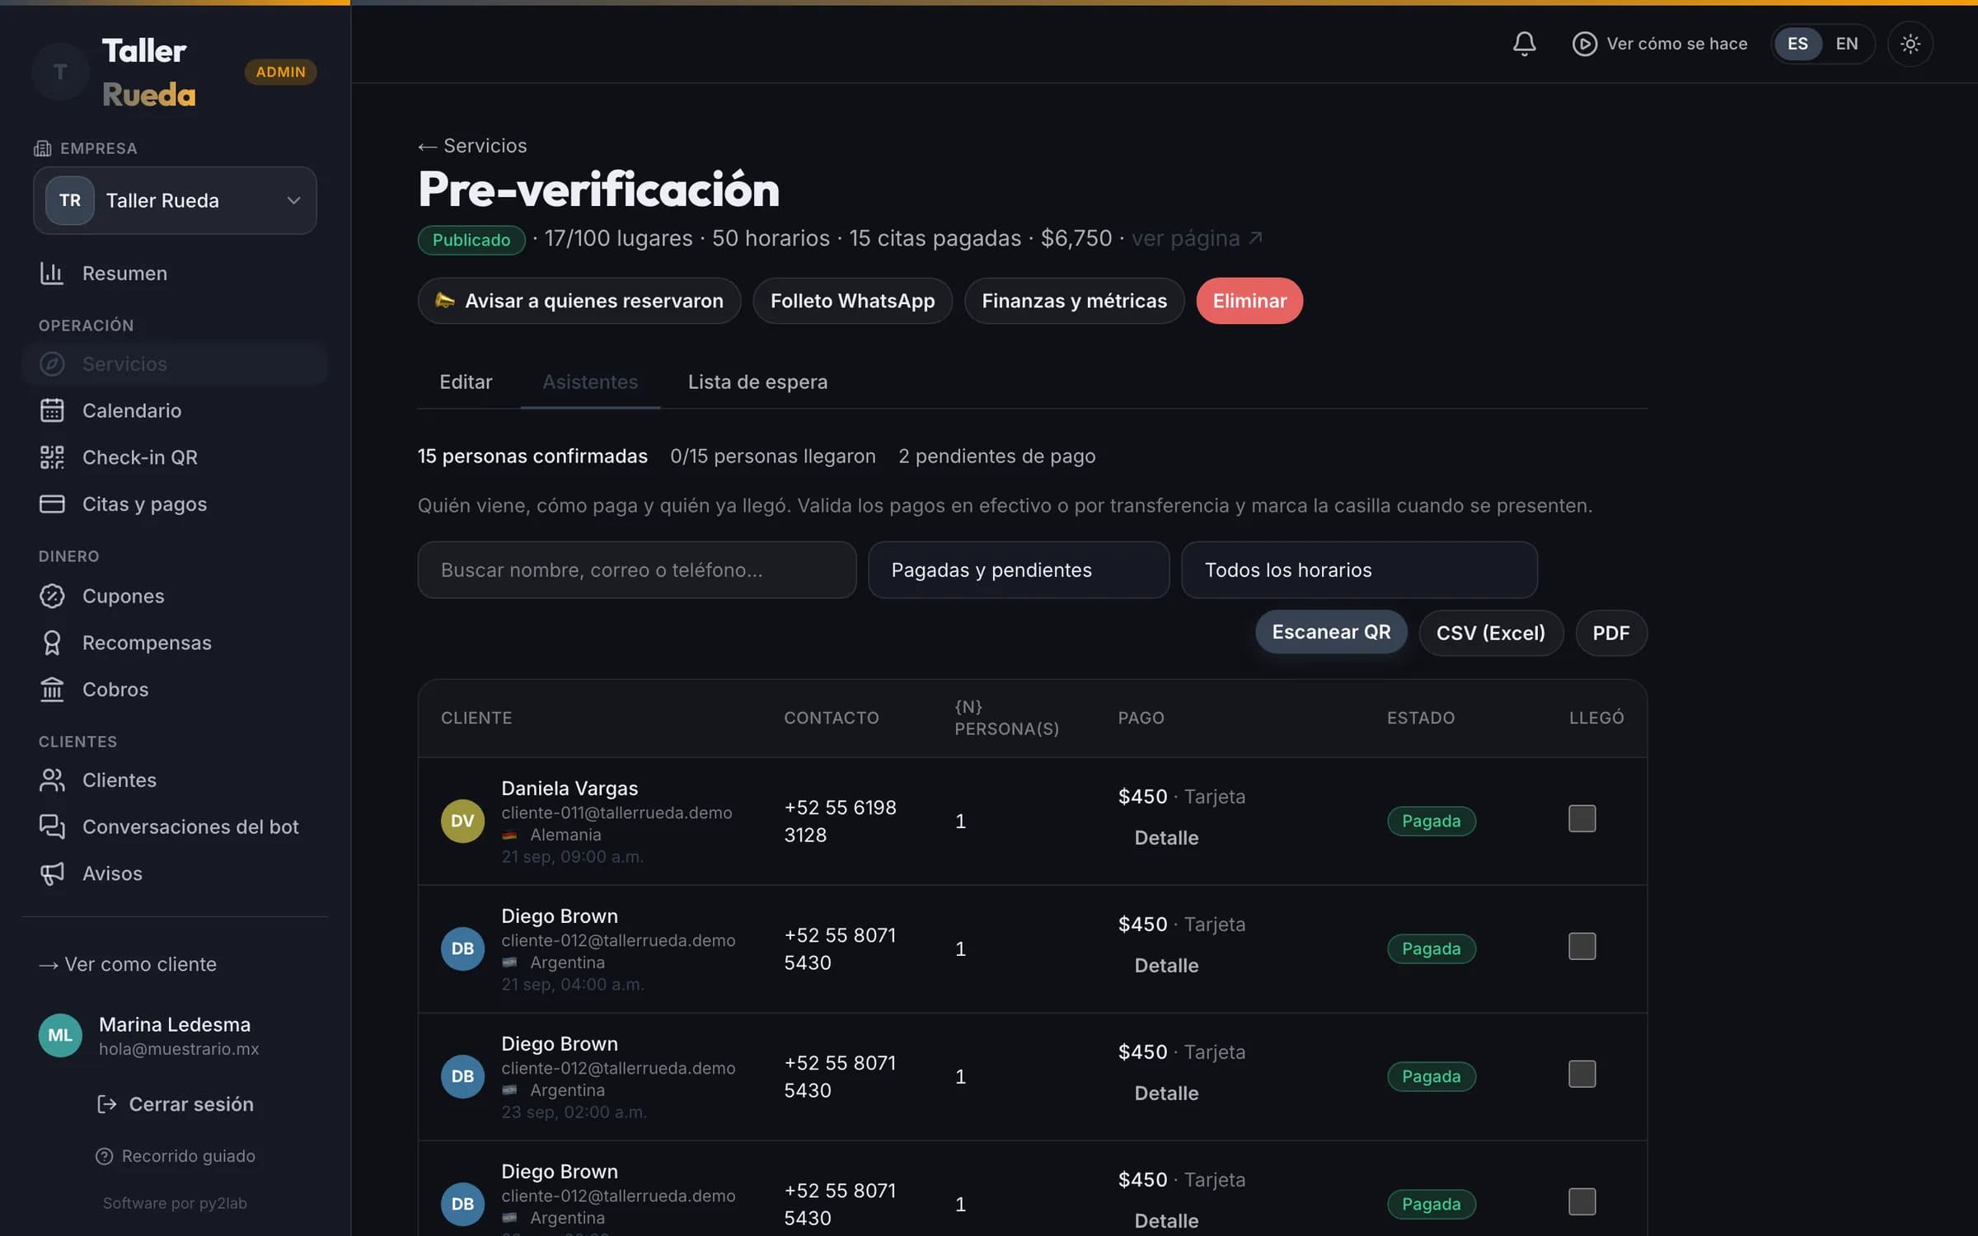The image size is (1978, 1236).
Task: Click the Citas y pagos card icon
Action: click(x=52, y=504)
